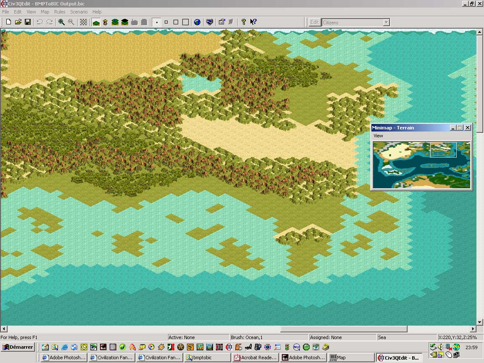Viewport: 484px width, 363px height.
Task: Click the vertical scrollbar up arrow
Action: pyautogui.click(x=479, y=32)
